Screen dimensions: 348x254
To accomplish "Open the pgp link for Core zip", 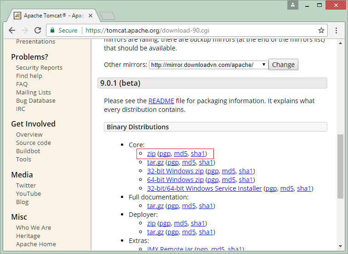I will tap(165, 154).
